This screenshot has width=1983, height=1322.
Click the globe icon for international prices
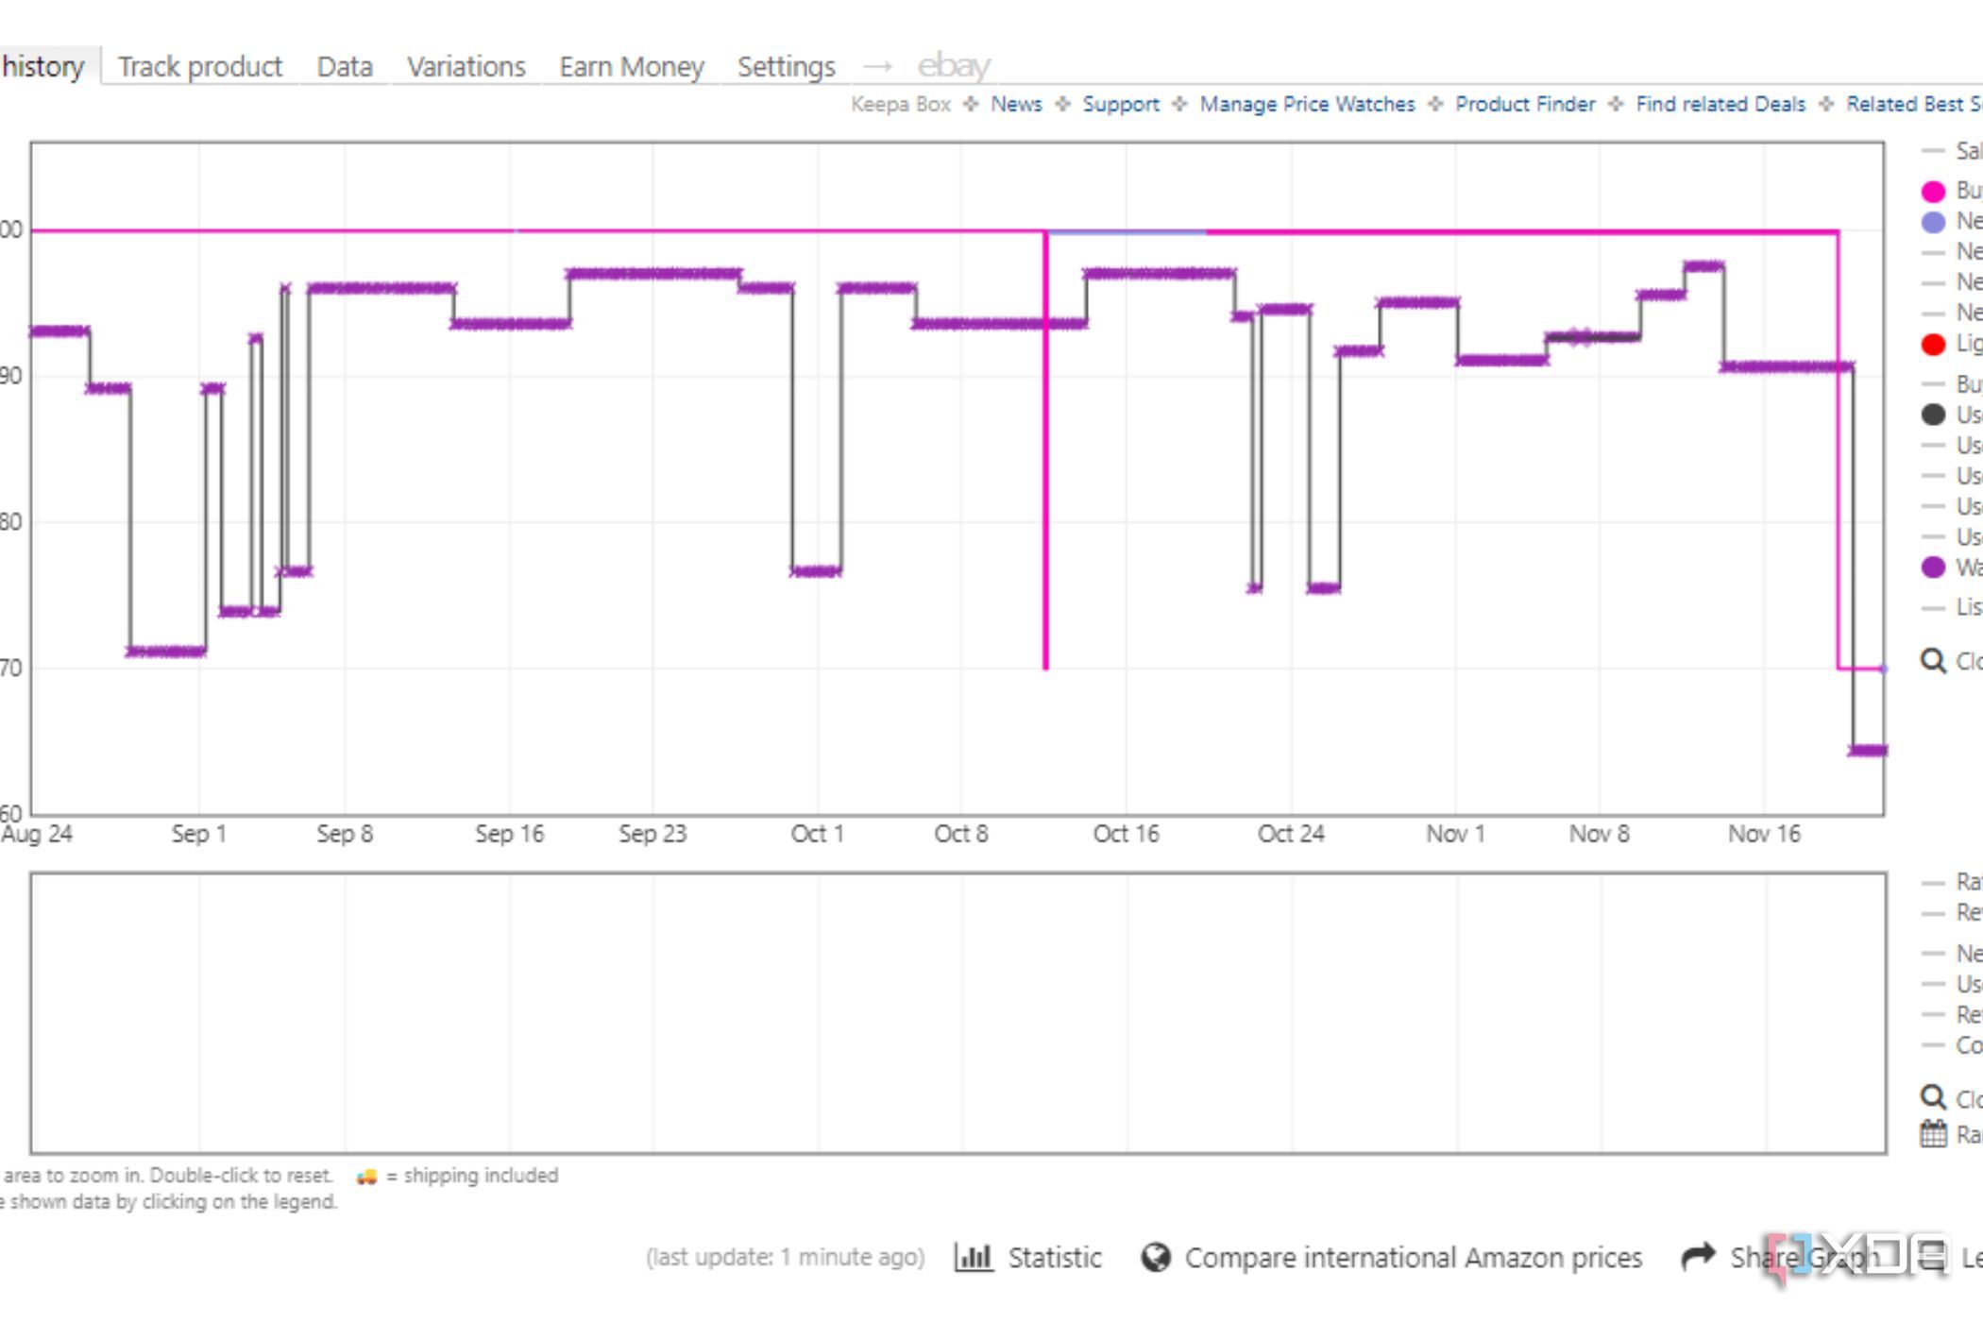1156,1257
